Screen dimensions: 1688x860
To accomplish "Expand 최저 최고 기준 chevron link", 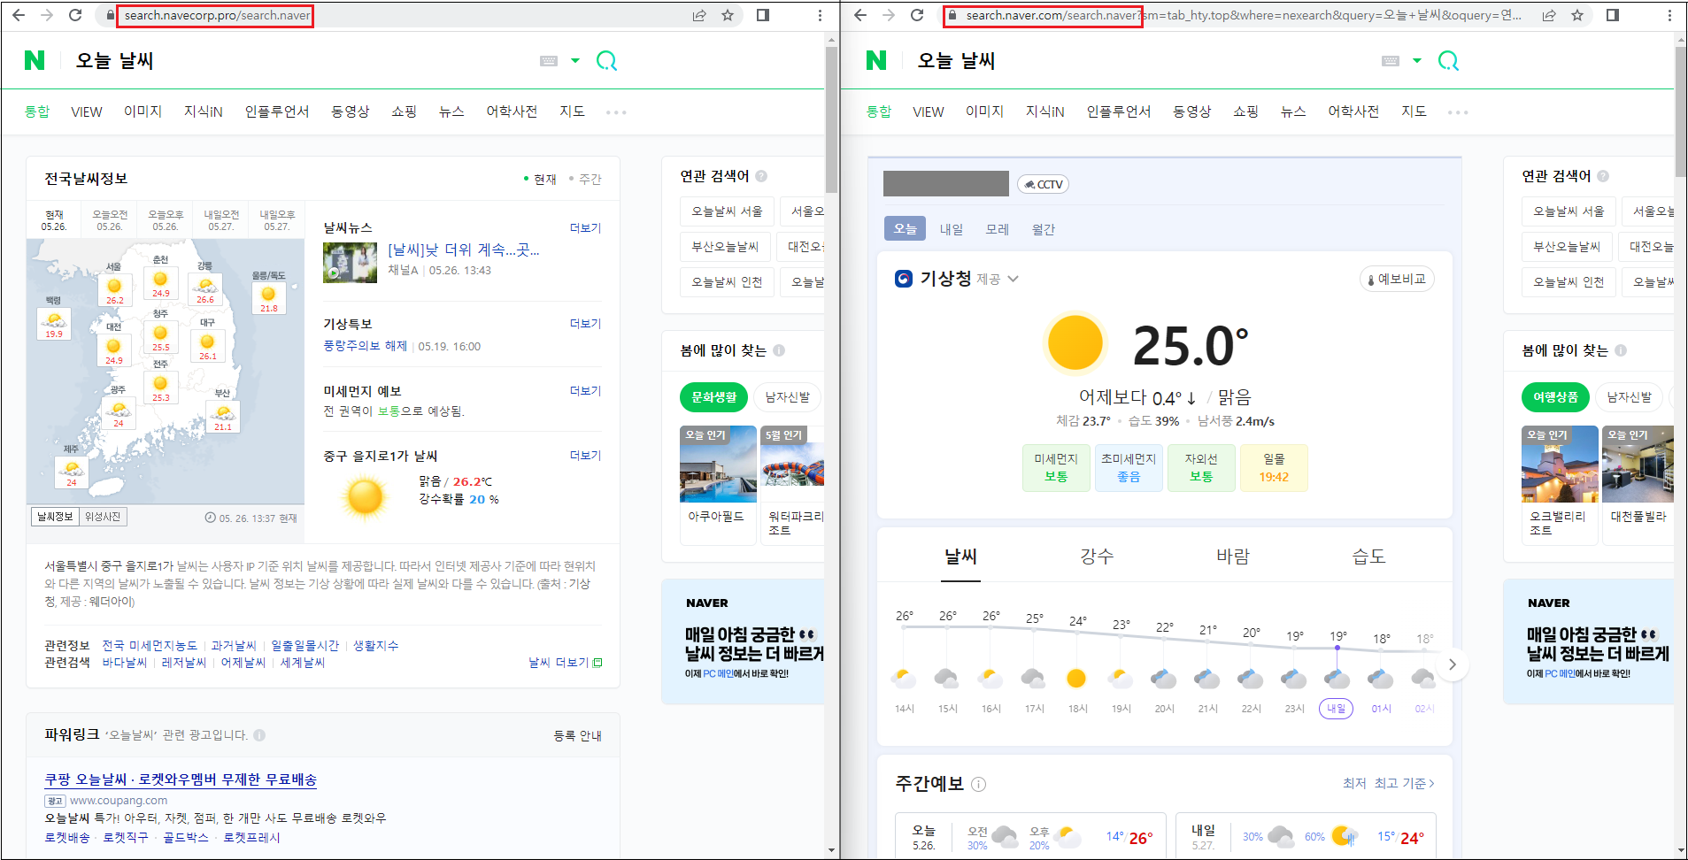I will (x=1388, y=783).
